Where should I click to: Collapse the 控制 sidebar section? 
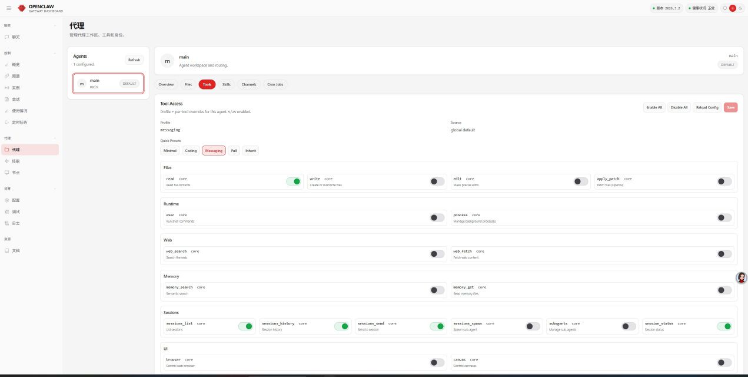pyautogui.click(x=55, y=52)
